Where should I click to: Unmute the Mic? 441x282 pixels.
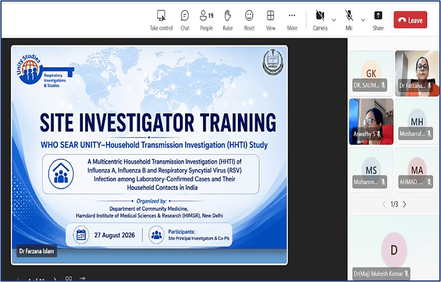pyautogui.click(x=349, y=20)
